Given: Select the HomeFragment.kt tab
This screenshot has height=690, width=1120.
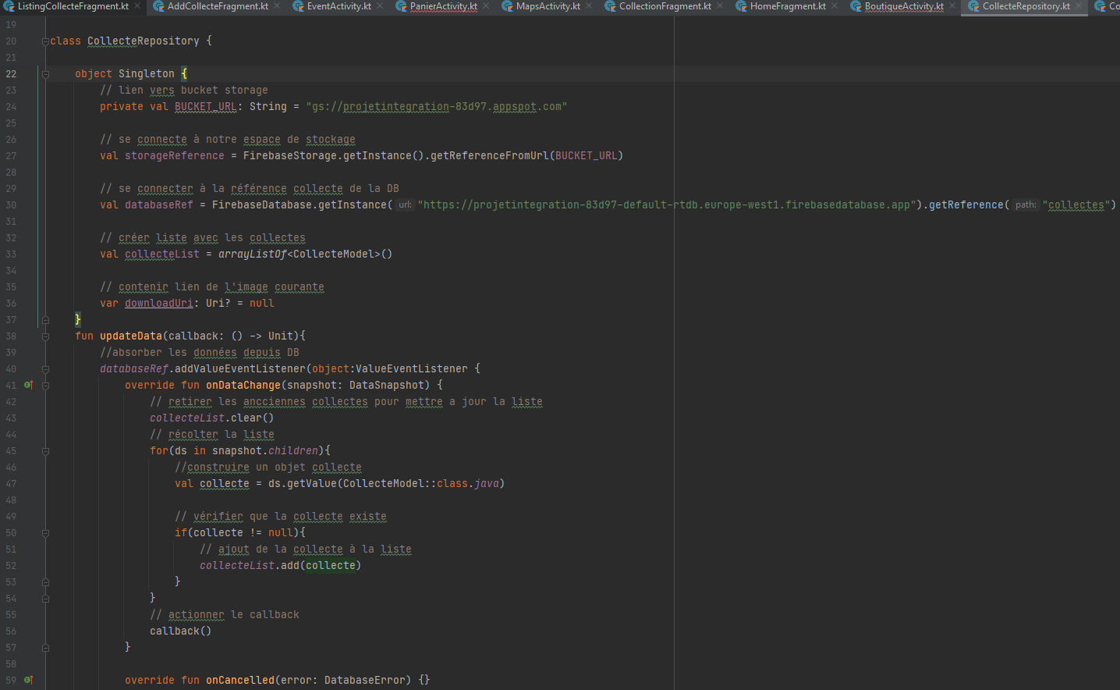Looking at the screenshot, I should pyautogui.click(x=788, y=6).
